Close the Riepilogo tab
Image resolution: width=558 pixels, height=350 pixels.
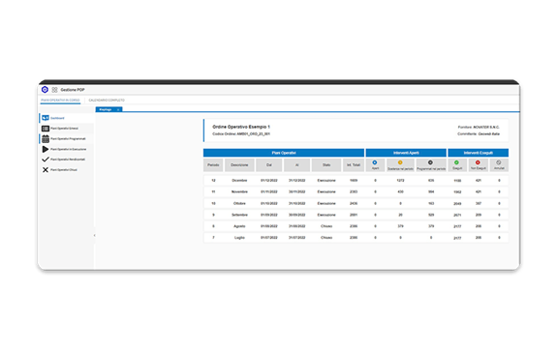(118, 109)
